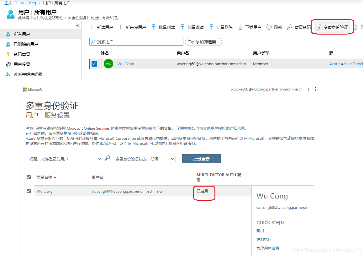Click the 新建用户 plus icon
Image resolution: width=364 pixels, height=256 pixels.
(92, 27)
